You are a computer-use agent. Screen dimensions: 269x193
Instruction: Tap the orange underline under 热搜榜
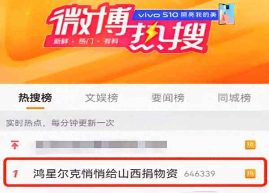point(35,108)
